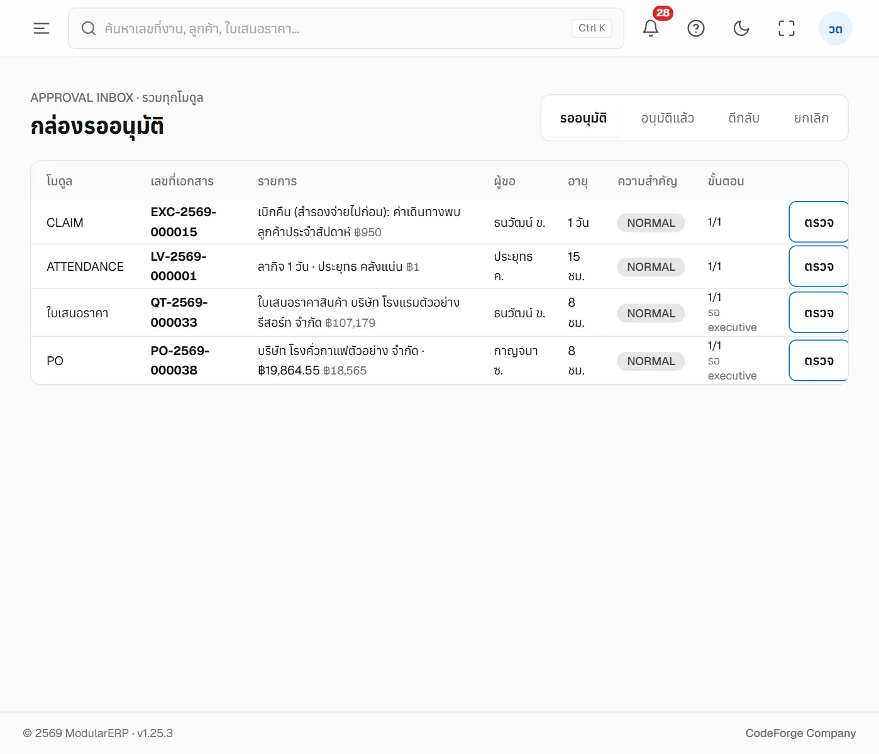Click the ModularERP v1.25.3 footer text
Viewport: 879px width, 754px height.
[97, 733]
